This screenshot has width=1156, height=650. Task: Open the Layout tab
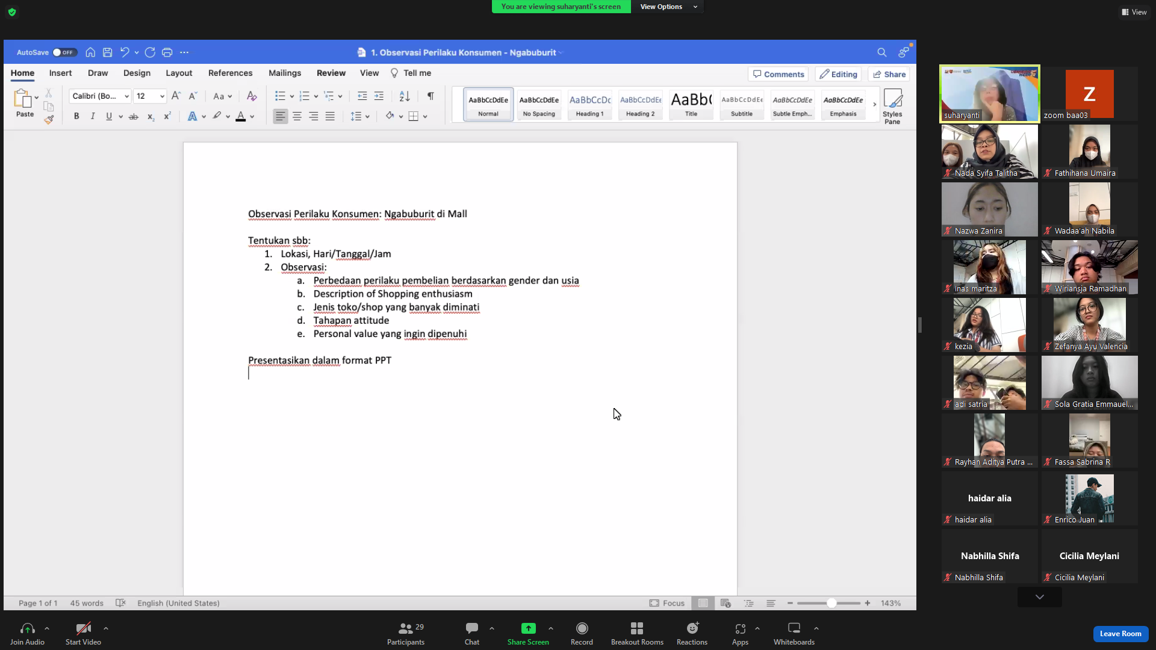179,73
